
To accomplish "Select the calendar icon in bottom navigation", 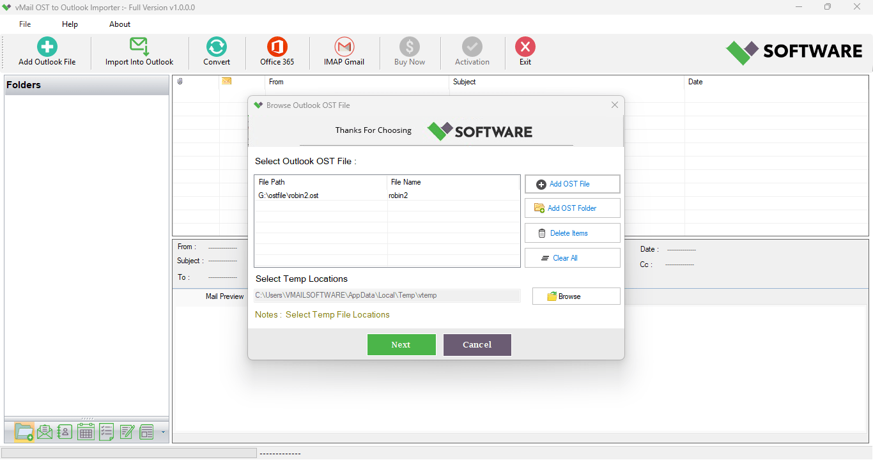I will [x=86, y=432].
